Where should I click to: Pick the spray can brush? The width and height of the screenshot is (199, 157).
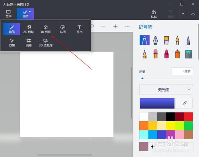178,54
